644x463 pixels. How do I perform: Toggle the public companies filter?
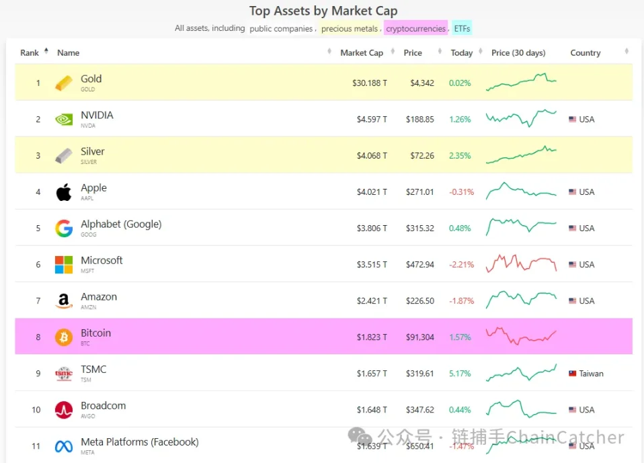pyautogui.click(x=281, y=29)
